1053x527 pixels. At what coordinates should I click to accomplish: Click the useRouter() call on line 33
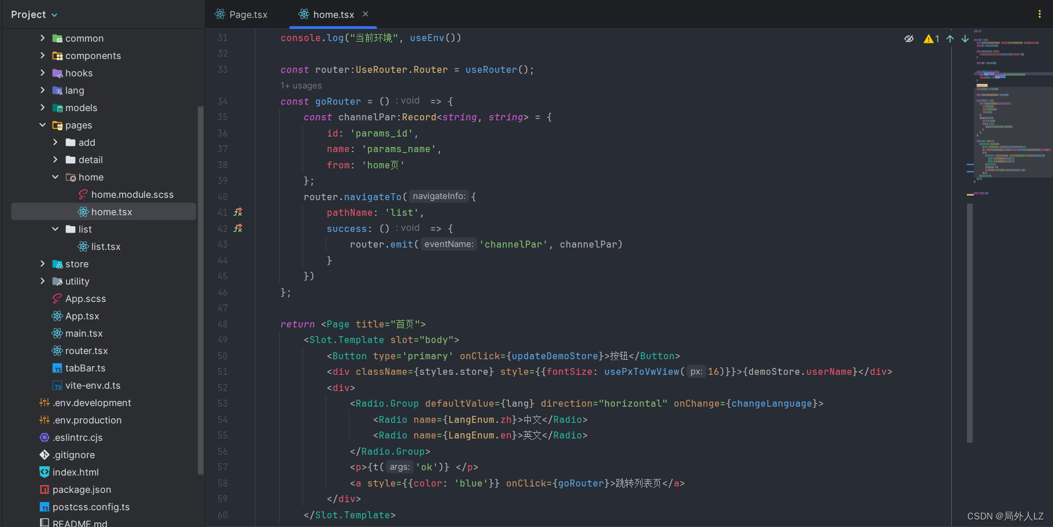(497, 70)
